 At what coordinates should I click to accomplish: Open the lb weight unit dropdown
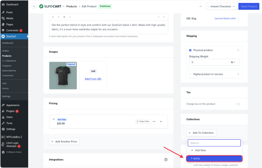(x=233, y=62)
